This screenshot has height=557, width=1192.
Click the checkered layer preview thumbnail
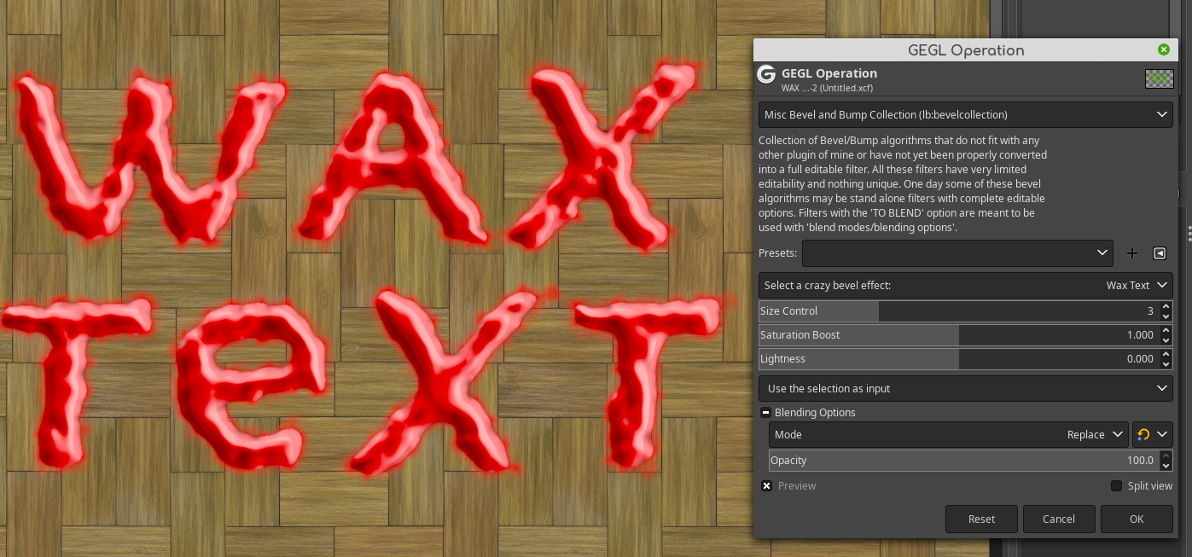[x=1159, y=78]
